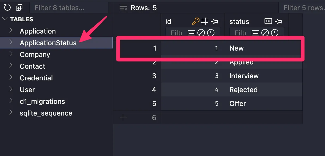Viewport: 325px width, 156px height.
Task: Click the primary key icon in id column
Action: pyautogui.click(x=195, y=21)
